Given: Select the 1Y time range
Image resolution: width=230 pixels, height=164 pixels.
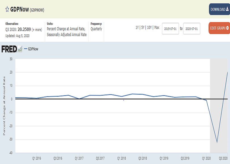Looking at the screenshot, I should tap(137, 28).
